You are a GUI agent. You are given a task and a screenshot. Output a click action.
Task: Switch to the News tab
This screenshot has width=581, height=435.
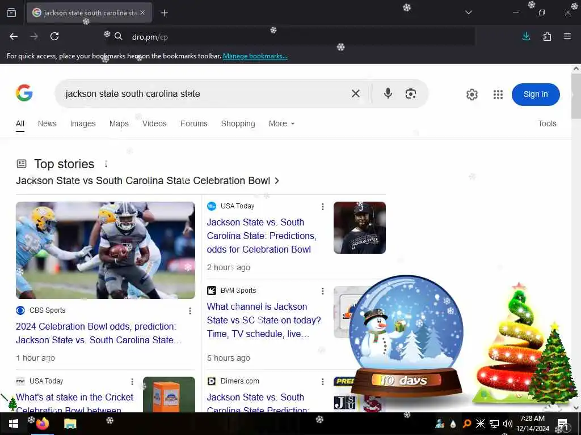click(47, 123)
